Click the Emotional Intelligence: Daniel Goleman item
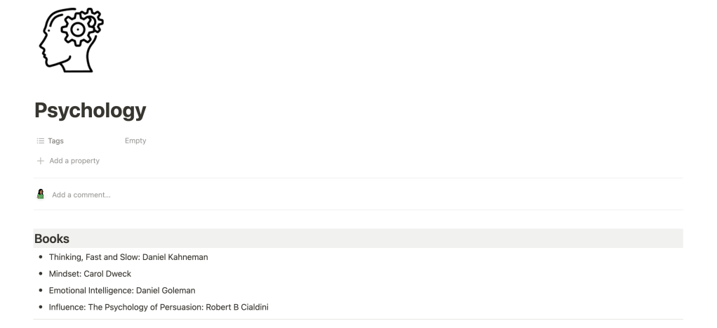The width and height of the screenshot is (717, 328). click(122, 291)
